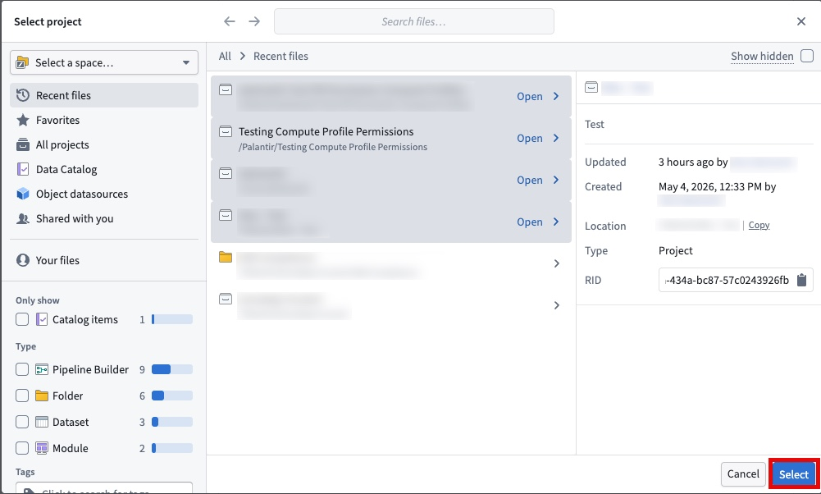
Task: Click the Object datasources cube icon
Action: coord(22,194)
